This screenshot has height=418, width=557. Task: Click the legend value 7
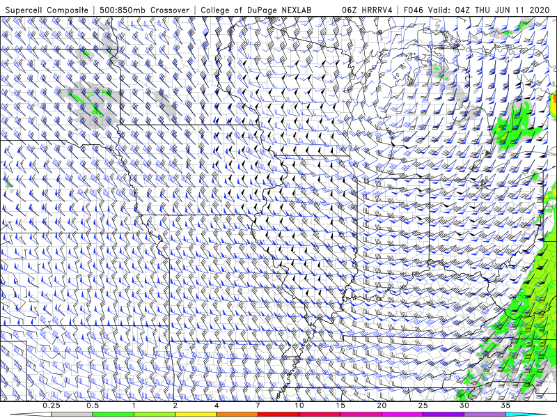258,405
